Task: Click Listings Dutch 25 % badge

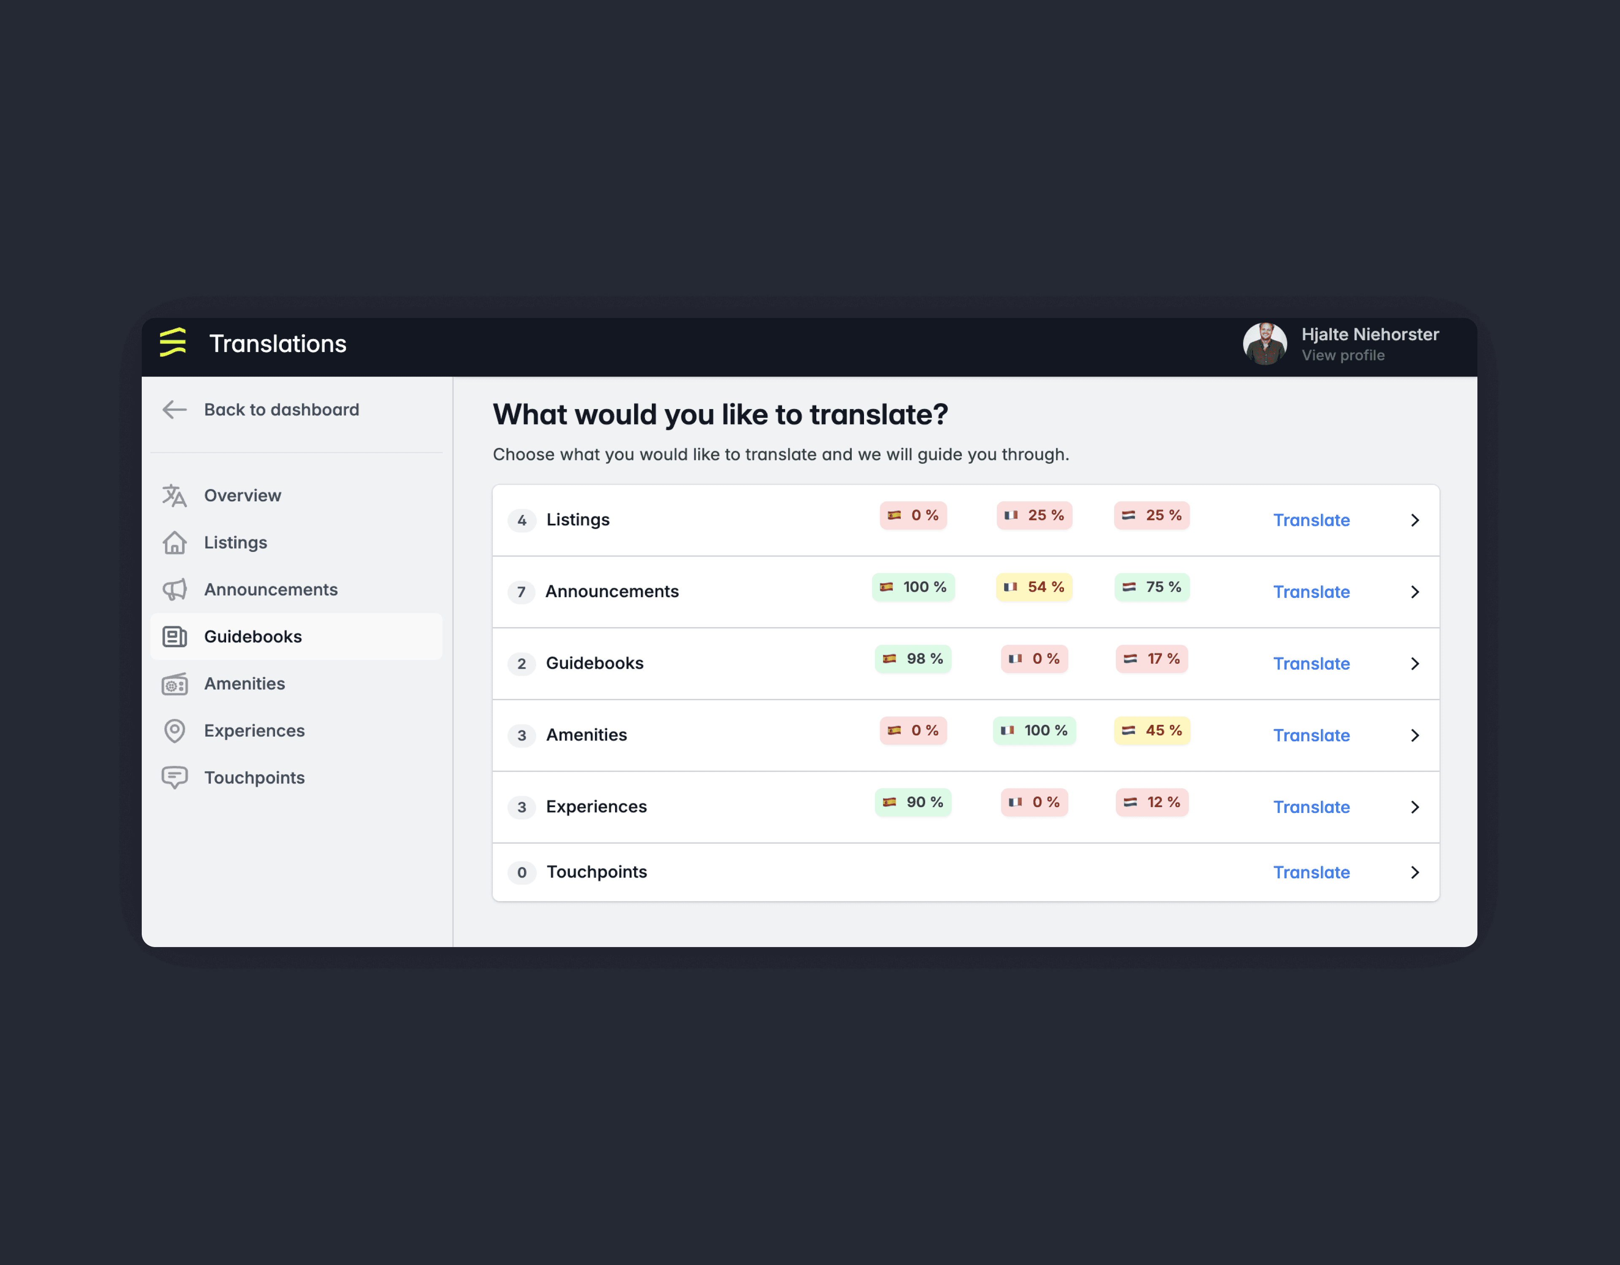Action: point(1151,515)
